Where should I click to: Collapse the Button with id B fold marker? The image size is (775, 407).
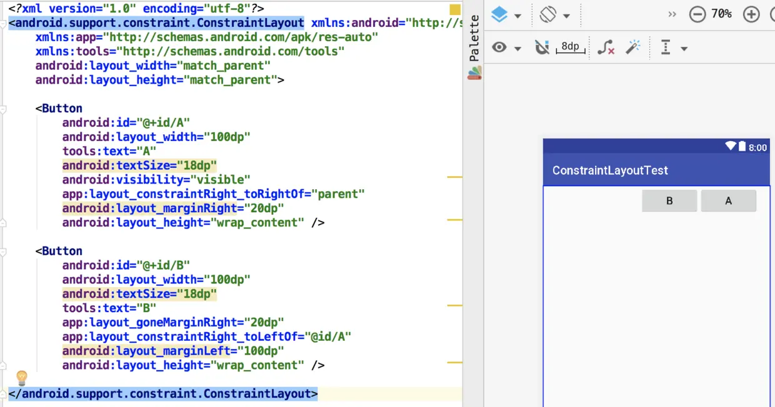tap(3, 252)
